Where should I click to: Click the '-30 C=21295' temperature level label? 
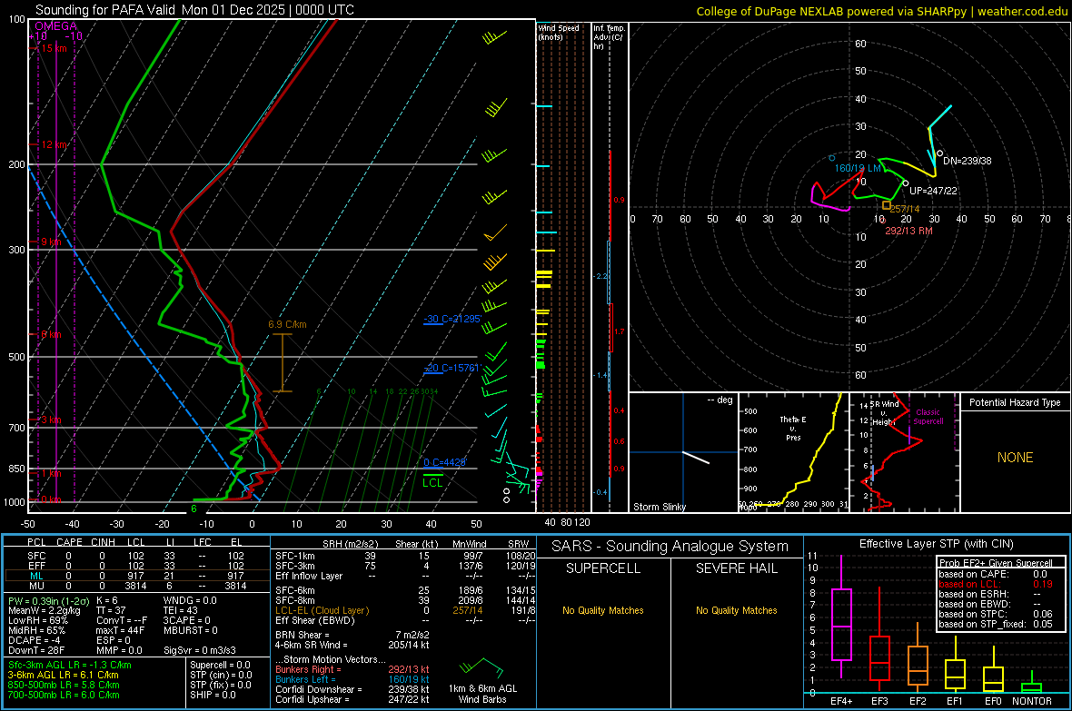[x=452, y=320]
